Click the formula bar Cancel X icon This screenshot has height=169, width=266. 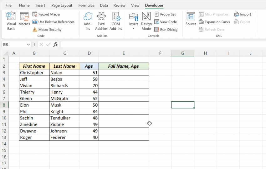41,45
